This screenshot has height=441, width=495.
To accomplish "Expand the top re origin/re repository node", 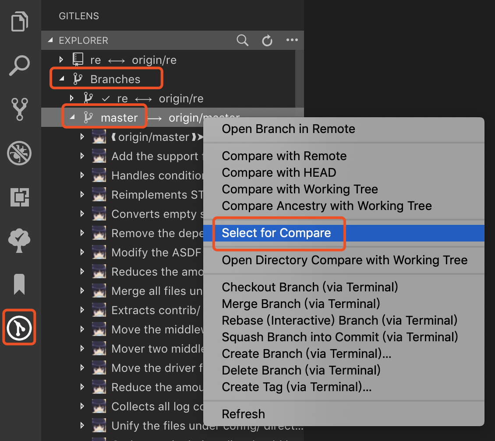I will 61,59.
